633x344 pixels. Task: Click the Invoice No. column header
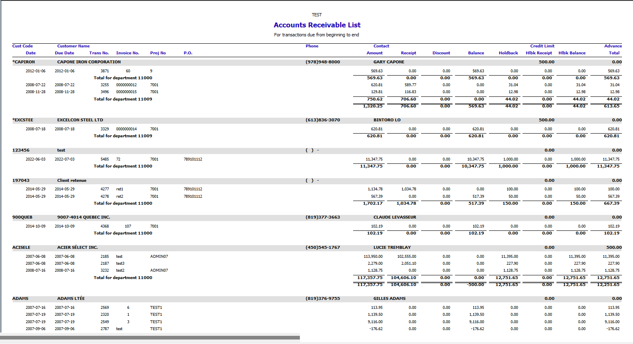pos(127,53)
